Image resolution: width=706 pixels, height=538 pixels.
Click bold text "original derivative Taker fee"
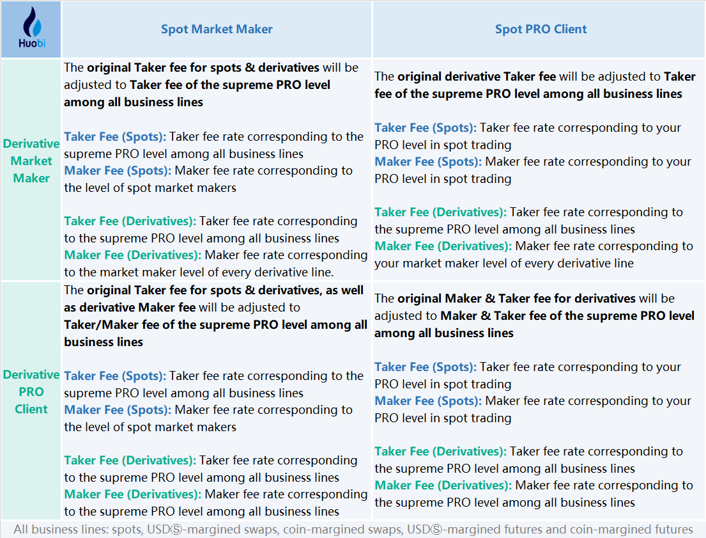pos(477,77)
